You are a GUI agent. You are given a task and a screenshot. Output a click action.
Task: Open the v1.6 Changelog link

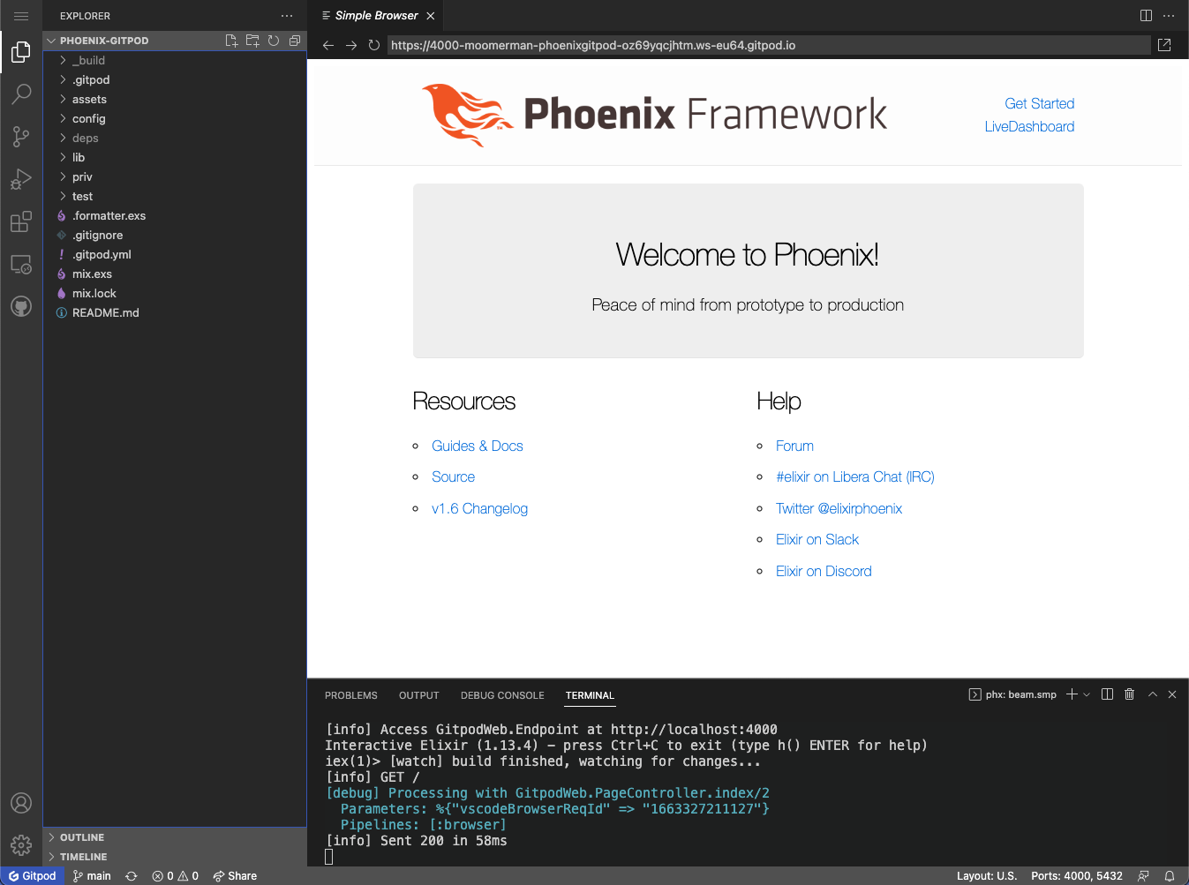pos(479,508)
